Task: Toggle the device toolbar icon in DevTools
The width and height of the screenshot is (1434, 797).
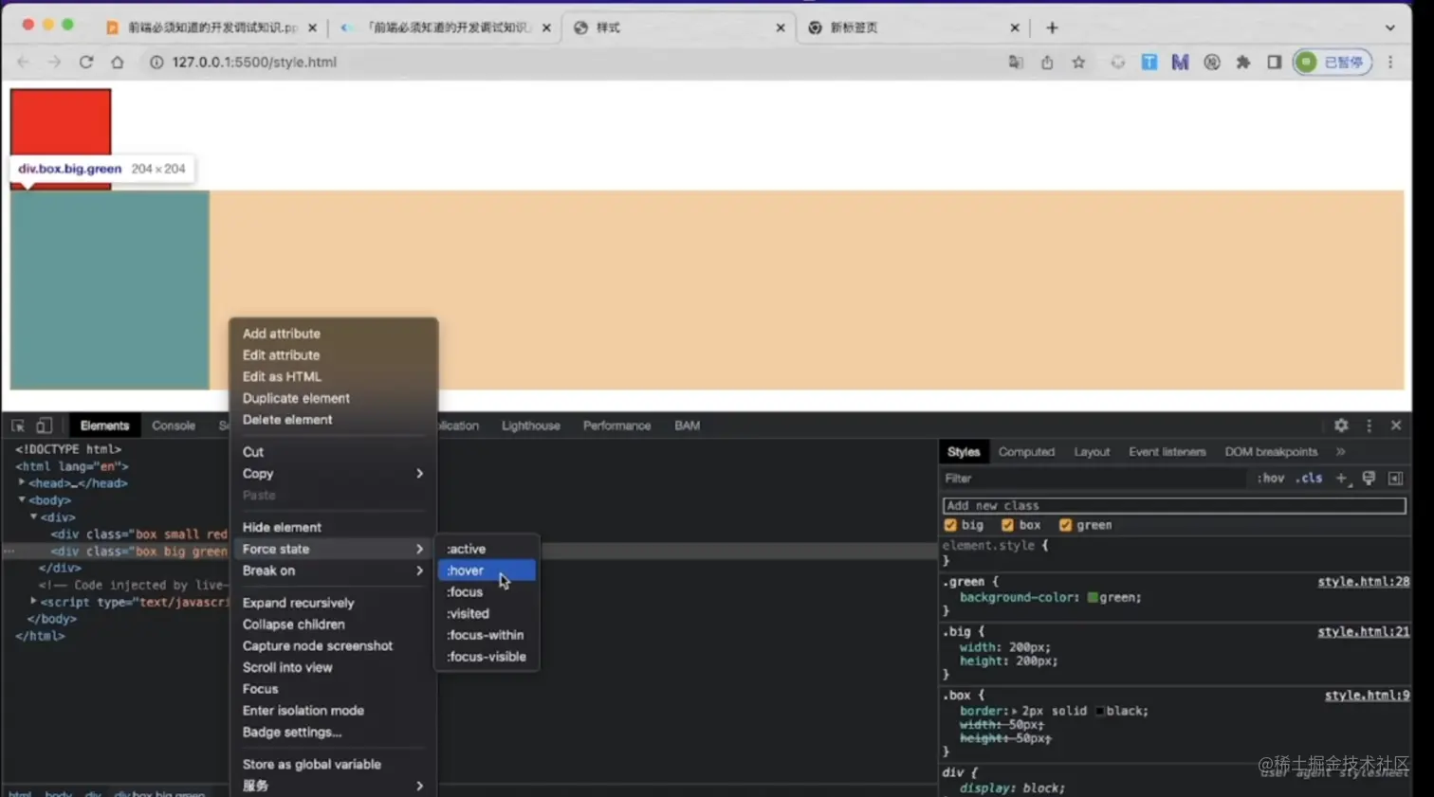Action: (x=44, y=426)
